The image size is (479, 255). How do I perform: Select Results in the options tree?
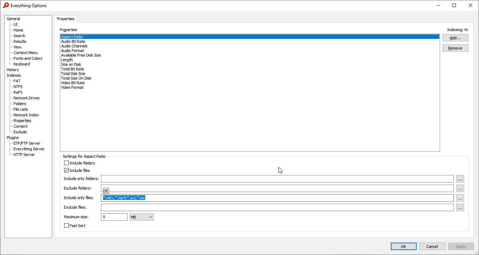20,41
